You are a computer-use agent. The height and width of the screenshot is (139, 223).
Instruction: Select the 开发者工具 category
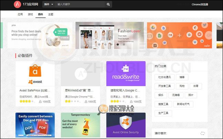click(x=164, y=86)
